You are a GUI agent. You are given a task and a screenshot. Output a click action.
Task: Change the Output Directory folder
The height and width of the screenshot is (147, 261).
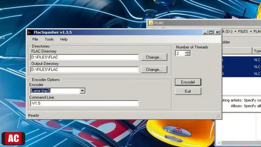pyautogui.click(x=154, y=69)
